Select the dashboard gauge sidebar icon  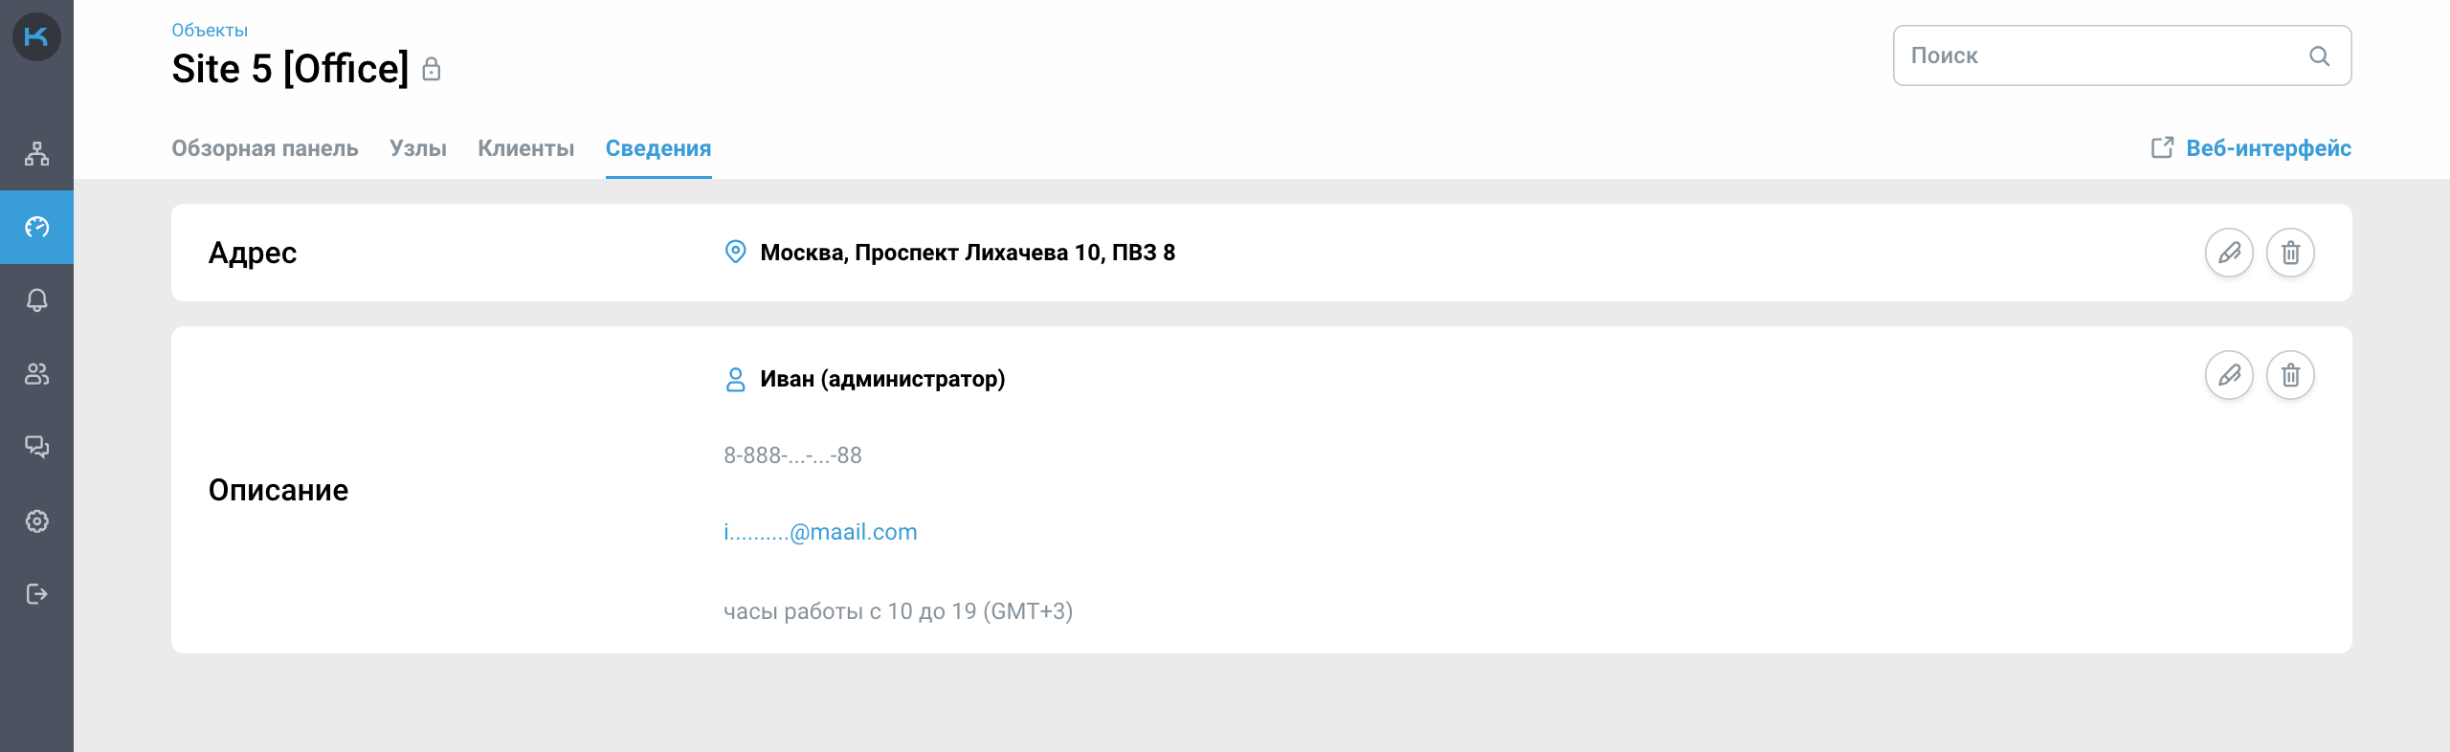click(x=36, y=227)
